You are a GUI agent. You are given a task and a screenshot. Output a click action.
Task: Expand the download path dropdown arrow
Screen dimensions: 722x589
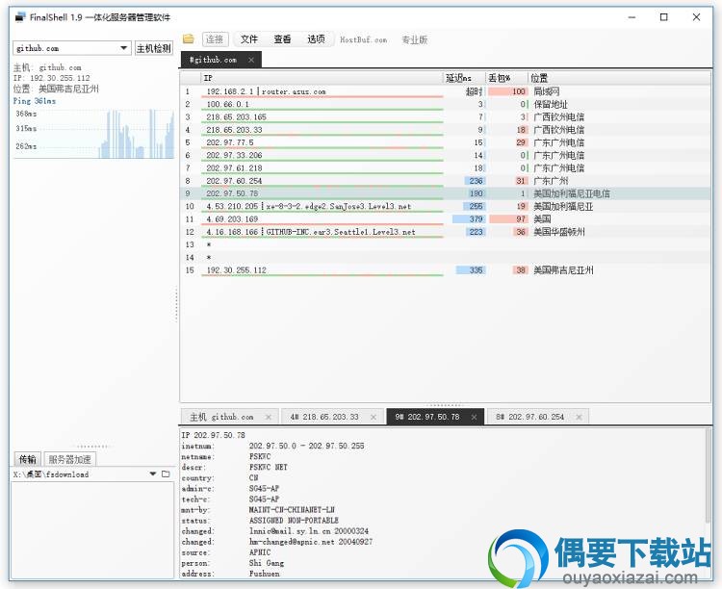pos(153,474)
